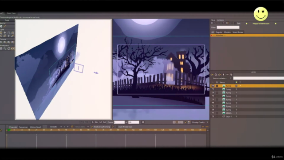284x160 pixels.
Task: Toggle the Relative keyframing checkbox
Action: tap(92, 127)
